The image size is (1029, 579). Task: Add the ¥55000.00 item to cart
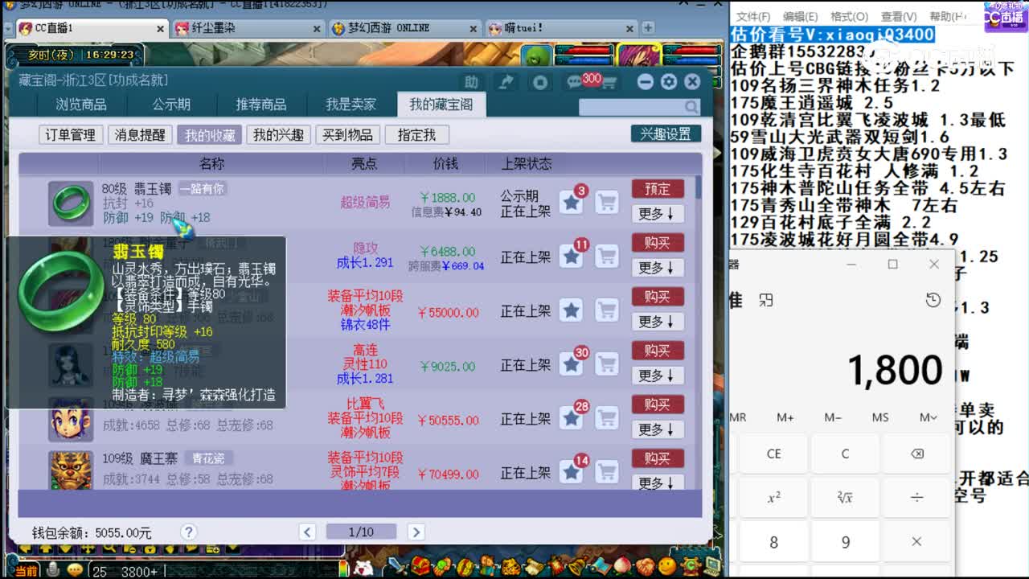click(607, 310)
